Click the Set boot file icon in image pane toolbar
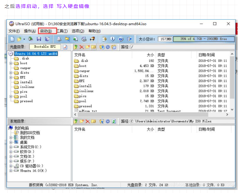The width and height of the screenshot is (240, 193). [x=114, y=47]
